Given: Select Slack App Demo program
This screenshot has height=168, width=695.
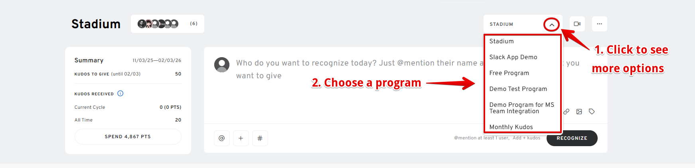Looking at the screenshot, I should pos(513,57).
